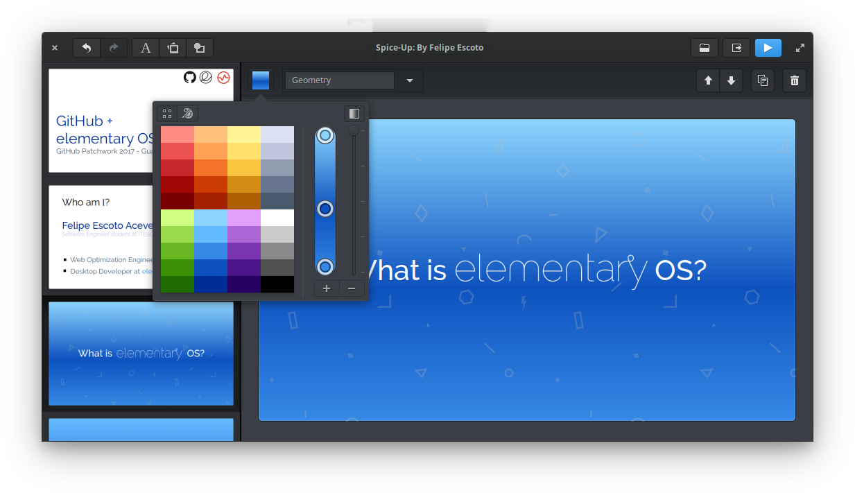Insert an image item from the toolbar

pyautogui.click(x=173, y=48)
